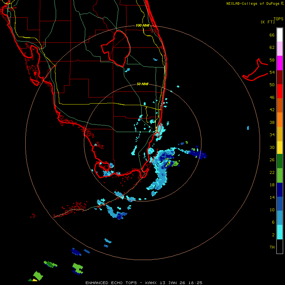Click the 18 value on the legend

coord(272,185)
